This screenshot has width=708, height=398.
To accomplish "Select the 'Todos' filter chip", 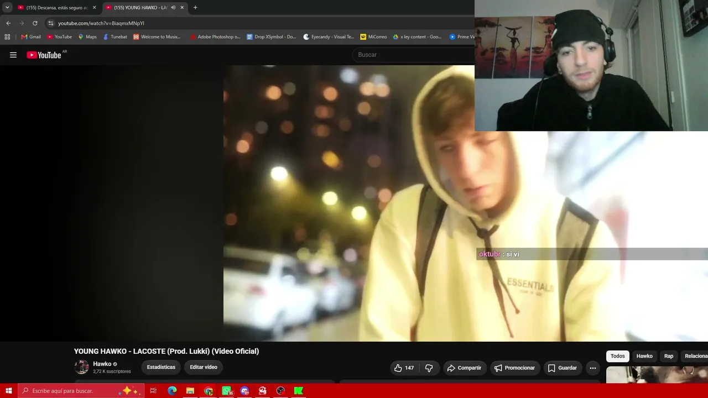I will [x=618, y=356].
